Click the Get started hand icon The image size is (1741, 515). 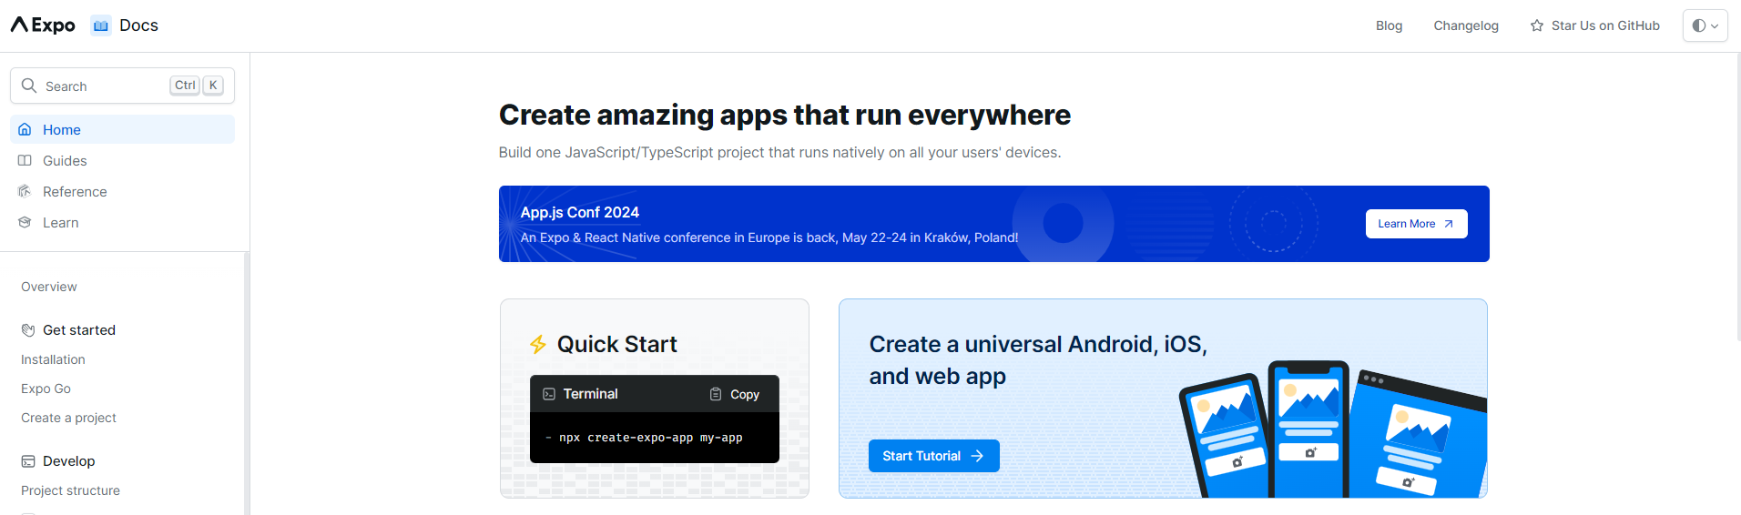click(x=28, y=330)
